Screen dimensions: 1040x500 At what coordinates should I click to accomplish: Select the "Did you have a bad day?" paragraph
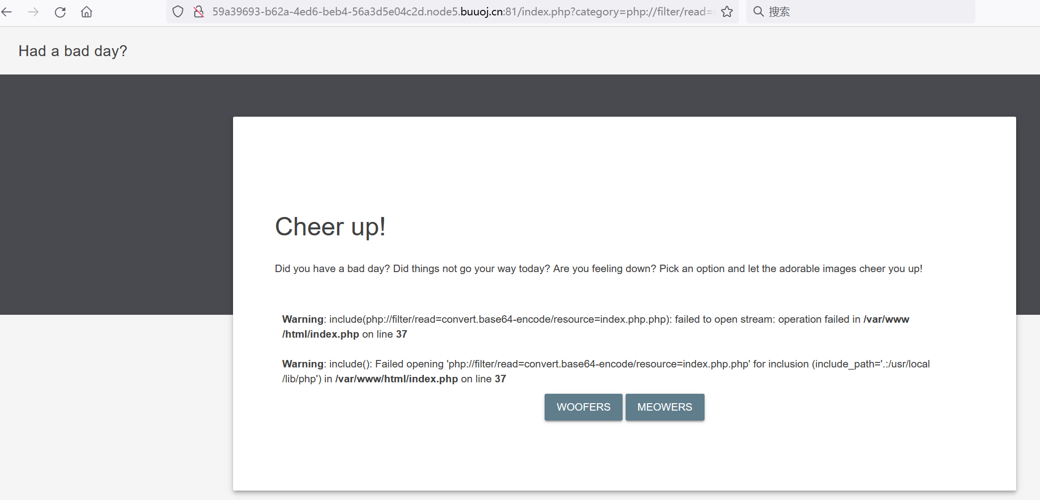[599, 269]
